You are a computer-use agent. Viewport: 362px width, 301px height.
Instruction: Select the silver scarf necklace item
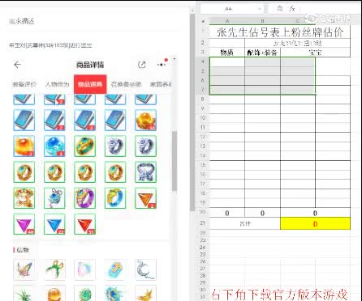[145, 172]
